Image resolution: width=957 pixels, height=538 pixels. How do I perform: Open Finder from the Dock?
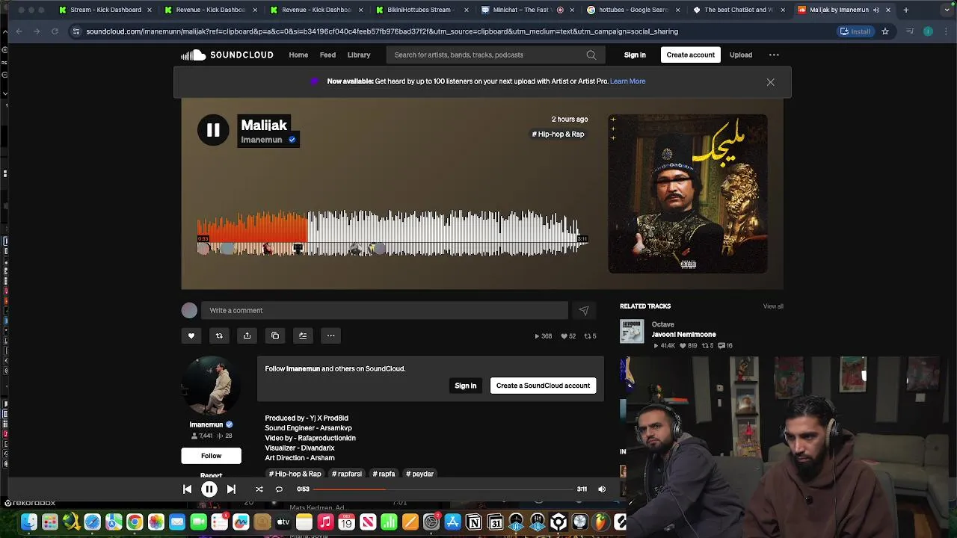click(x=29, y=522)
